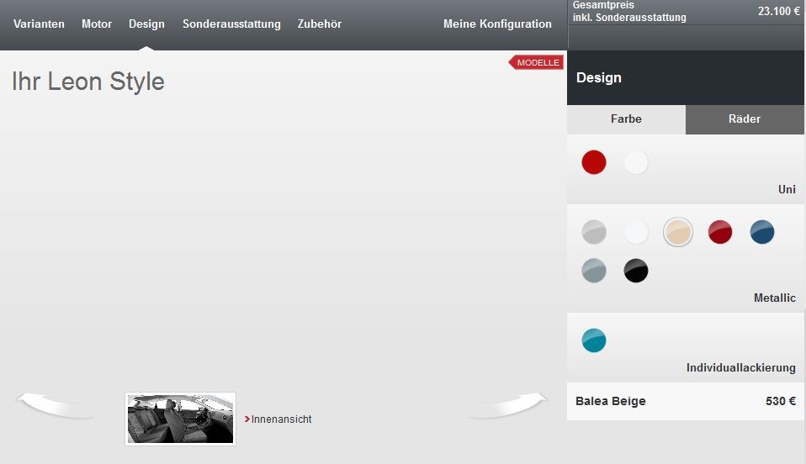This screenshot has width=806, height=464.
Task: Open the interior view thumbnail
Action: click(x=180, y=419)
